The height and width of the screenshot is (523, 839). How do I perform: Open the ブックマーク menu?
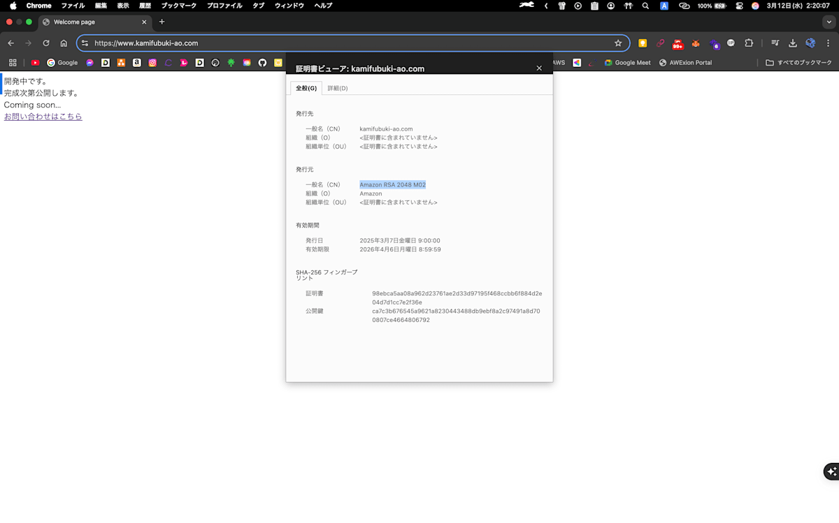pyautogui.click(x=178, y=6)
